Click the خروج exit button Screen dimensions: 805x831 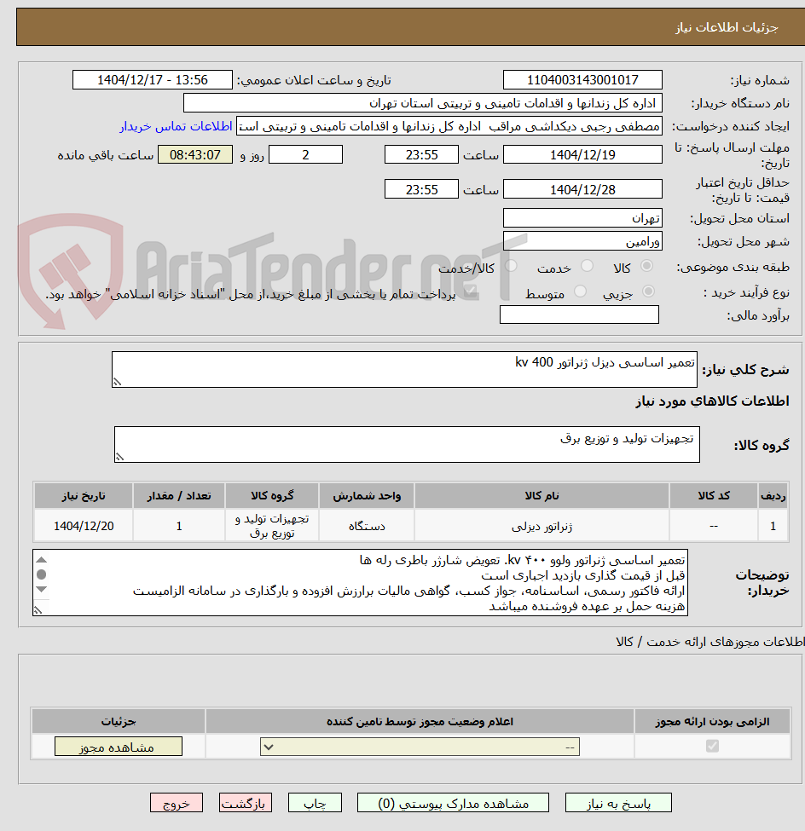pos(177,803)
